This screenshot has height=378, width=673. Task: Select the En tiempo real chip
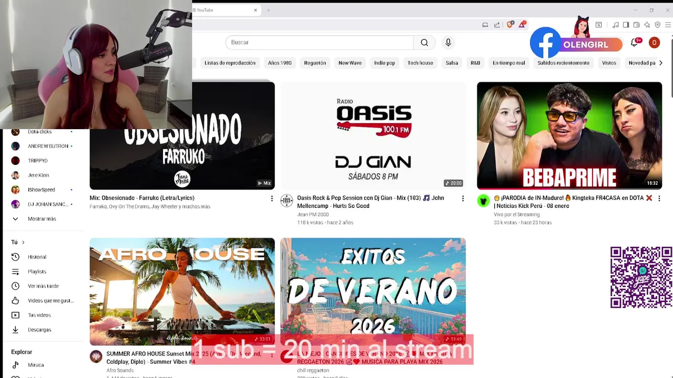pyautogui.click(x=508, y=63)
